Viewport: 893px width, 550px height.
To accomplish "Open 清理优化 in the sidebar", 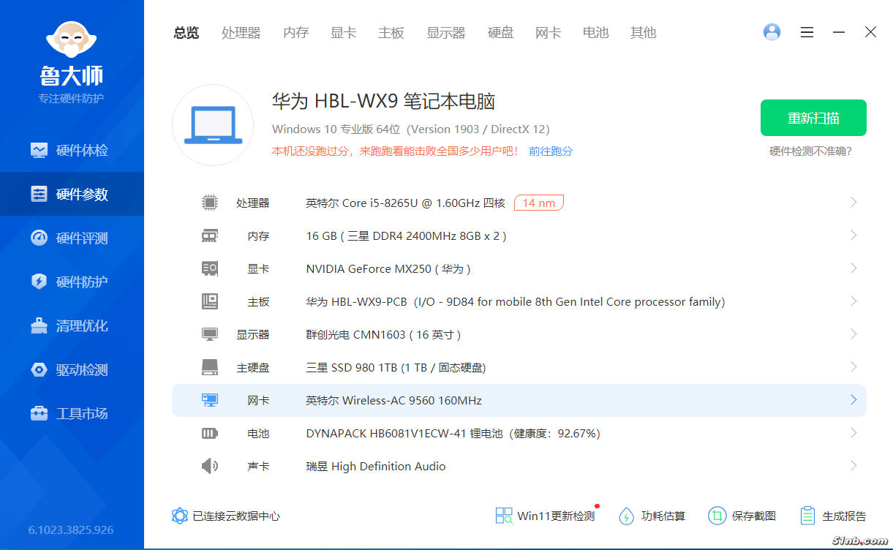I will pos(72,325).
